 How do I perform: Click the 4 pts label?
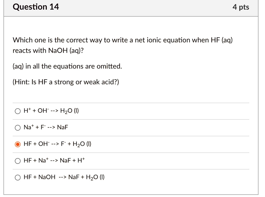[241, 7]
